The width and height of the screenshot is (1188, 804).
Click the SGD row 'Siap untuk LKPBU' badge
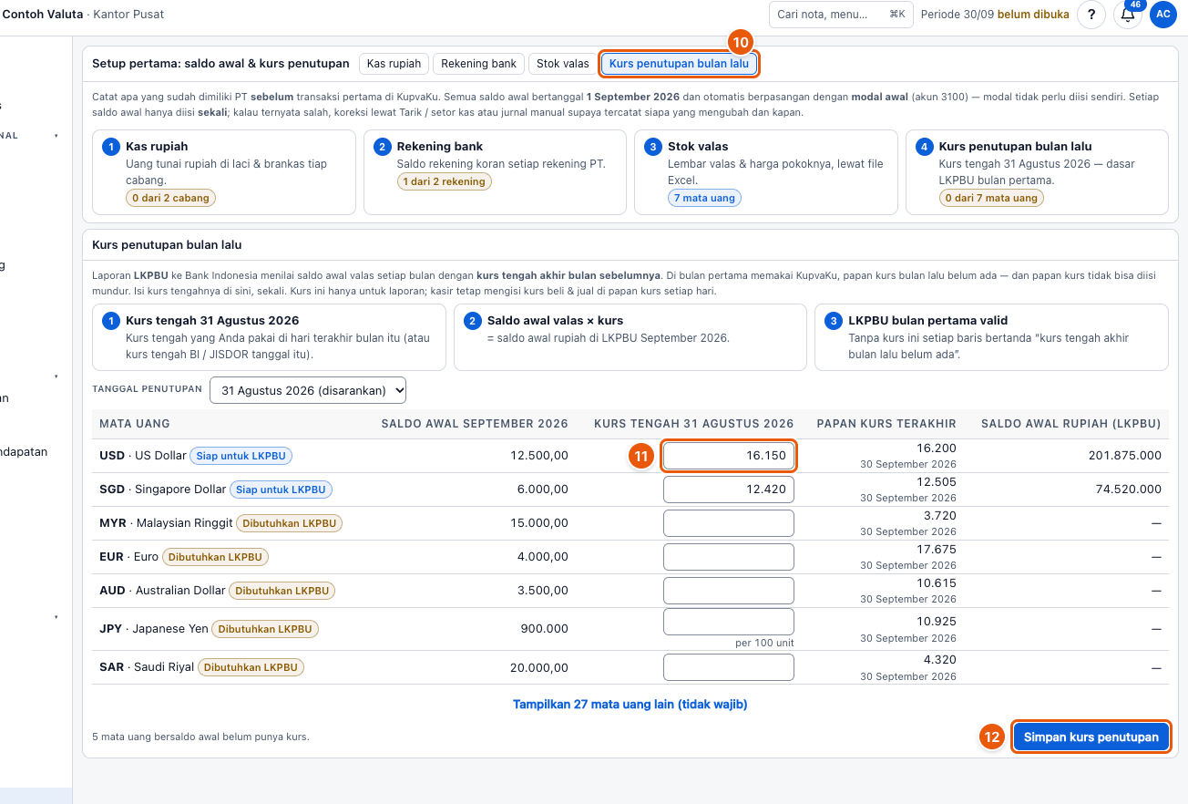pos(281,490)
